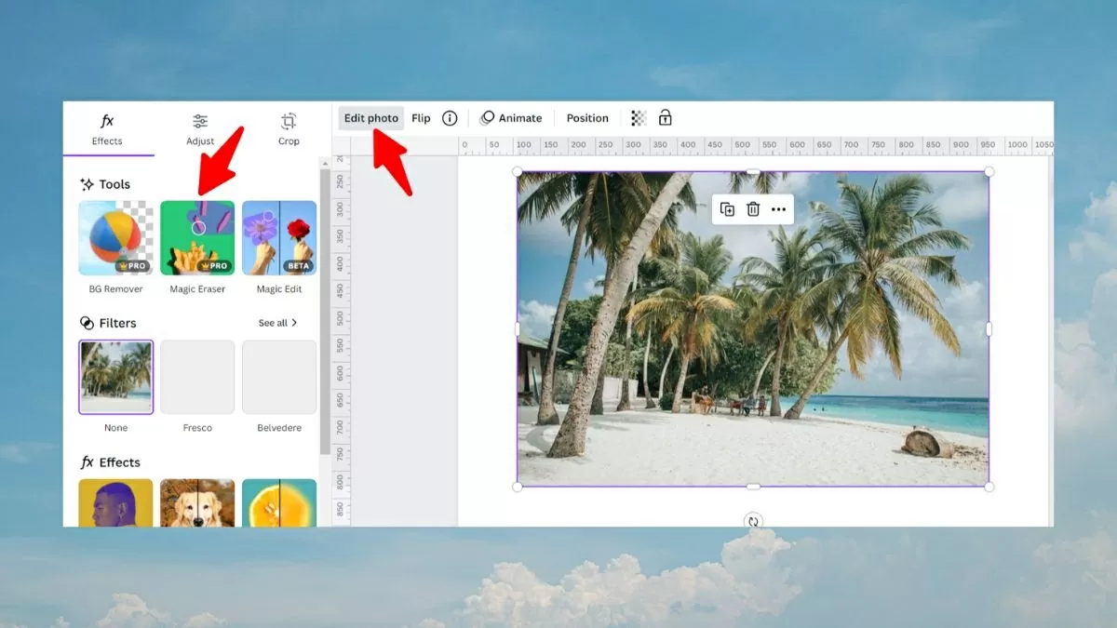Click the transparency checkerboard icon

coord(638,117)
